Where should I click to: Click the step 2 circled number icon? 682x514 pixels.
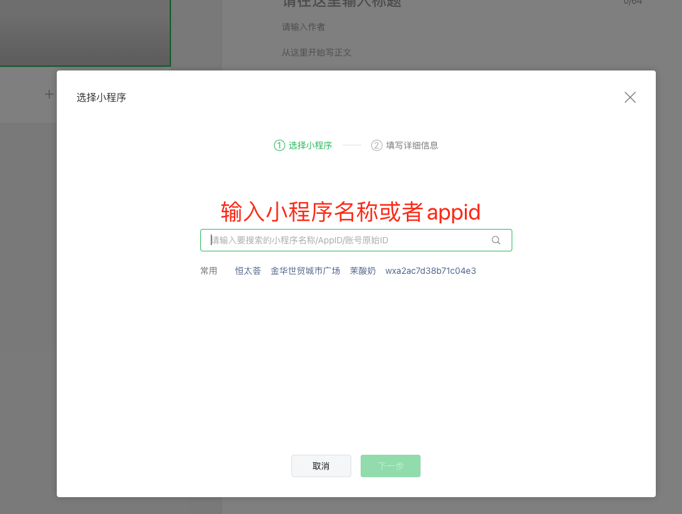pos(376,145)
